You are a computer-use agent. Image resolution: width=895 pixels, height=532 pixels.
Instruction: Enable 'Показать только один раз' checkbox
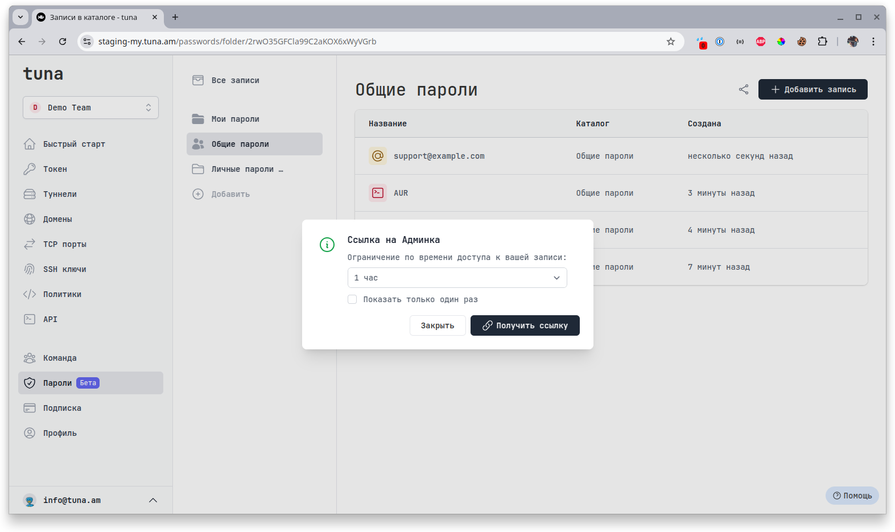[x=352, y=299]
